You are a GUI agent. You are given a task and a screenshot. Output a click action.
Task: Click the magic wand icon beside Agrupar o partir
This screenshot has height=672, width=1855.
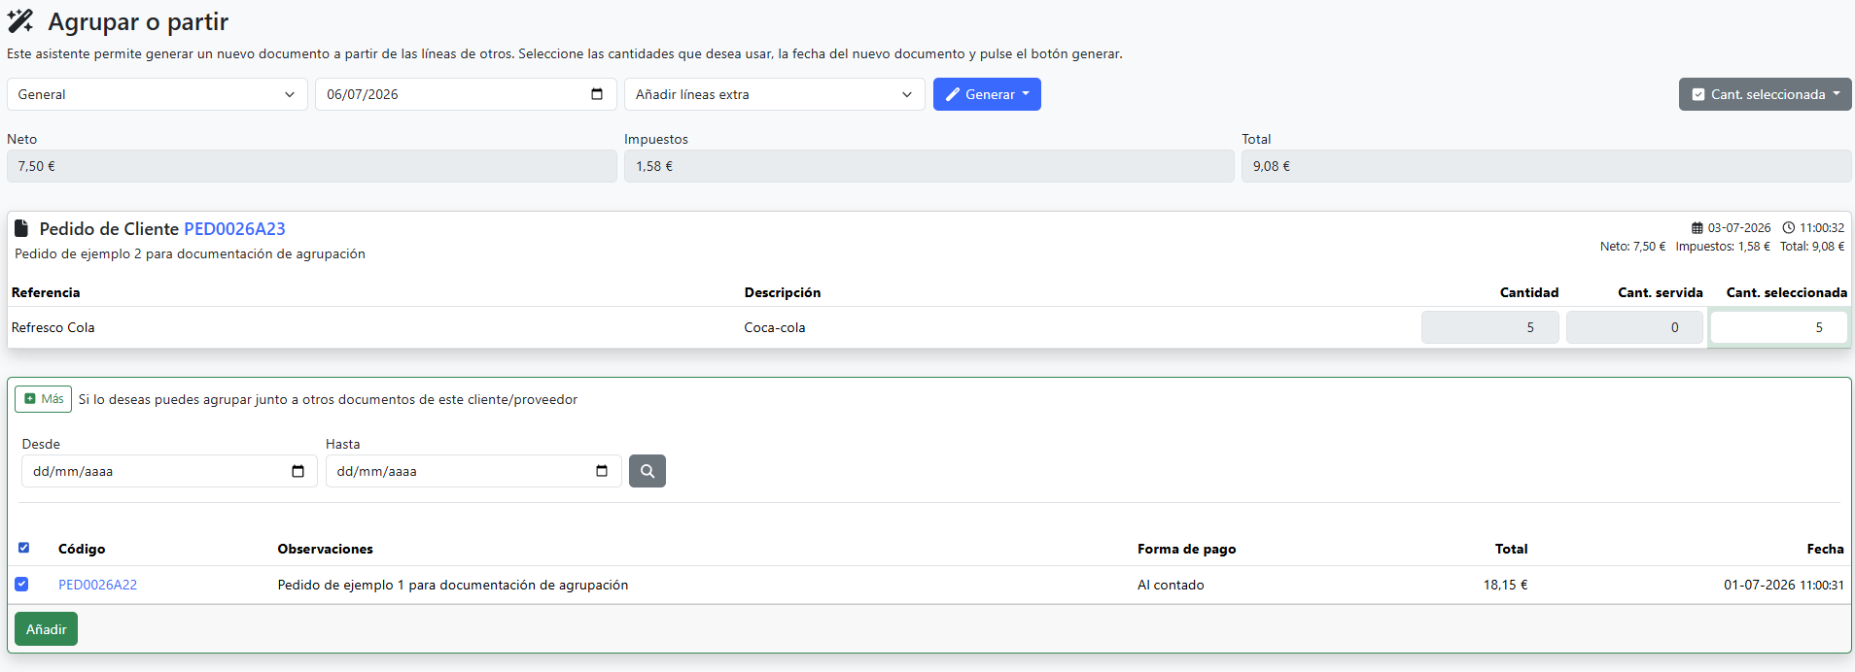pos(20,21)
